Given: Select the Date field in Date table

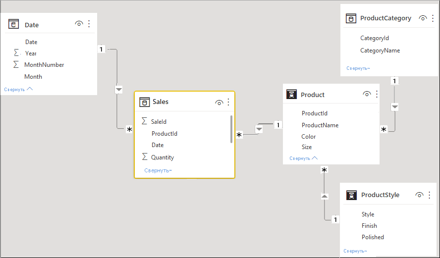Looking at the screenshot, I should click(x=31, y=42).
